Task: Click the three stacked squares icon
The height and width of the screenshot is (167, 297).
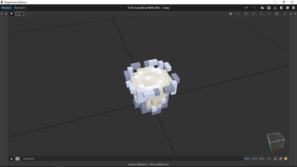Action: [x=281, y=159]
